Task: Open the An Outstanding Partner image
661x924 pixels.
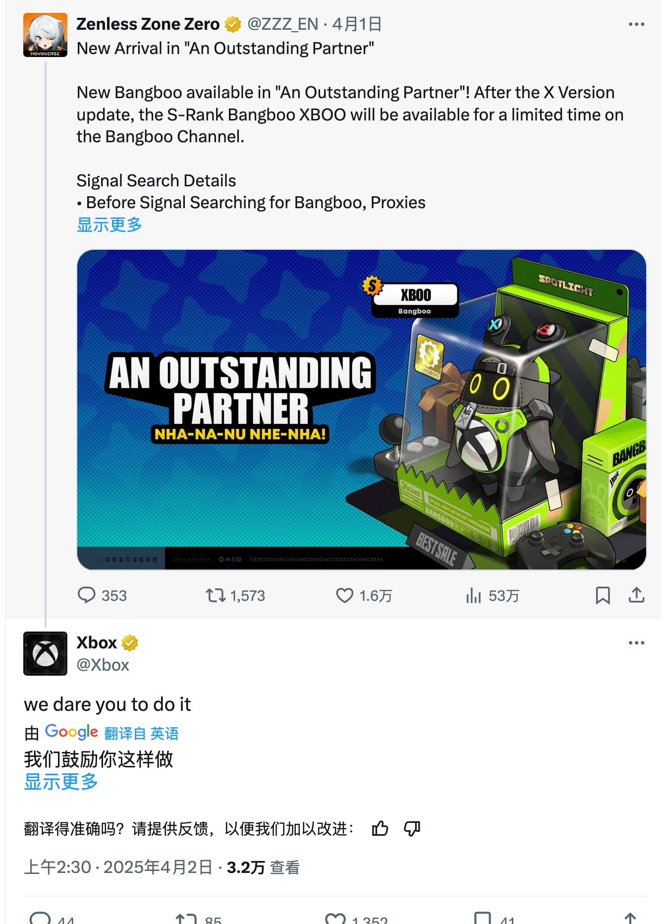Action: (362, 409)
